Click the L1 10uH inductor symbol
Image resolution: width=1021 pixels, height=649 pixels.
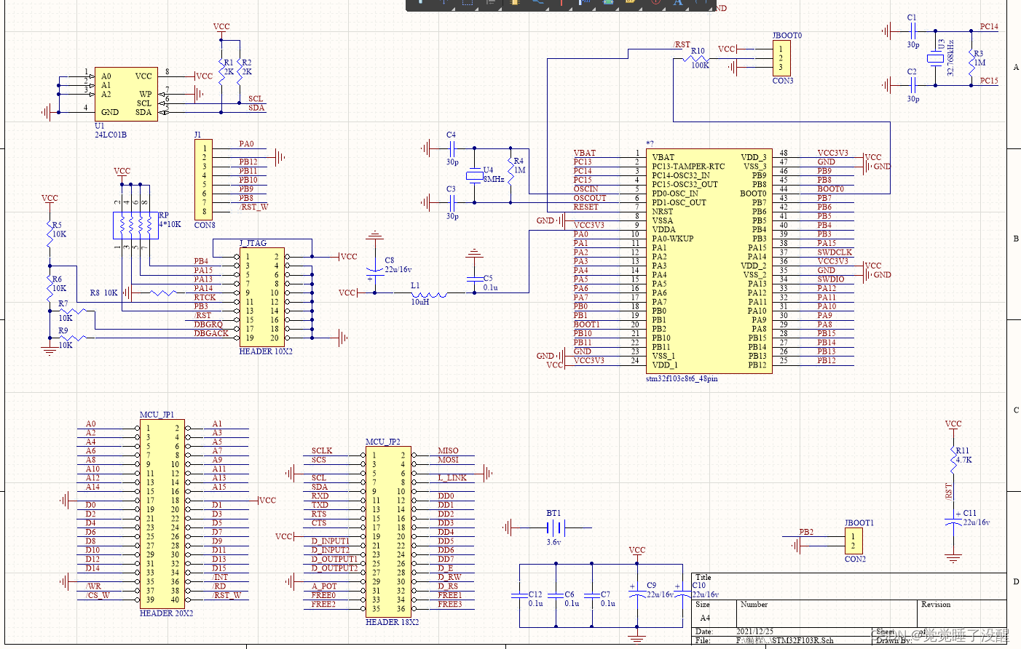pyautogui.click(x=430, y=294)
